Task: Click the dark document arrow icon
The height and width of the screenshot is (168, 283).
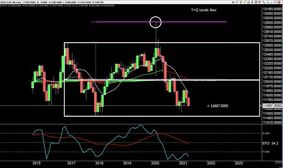Action: point(260,2)
